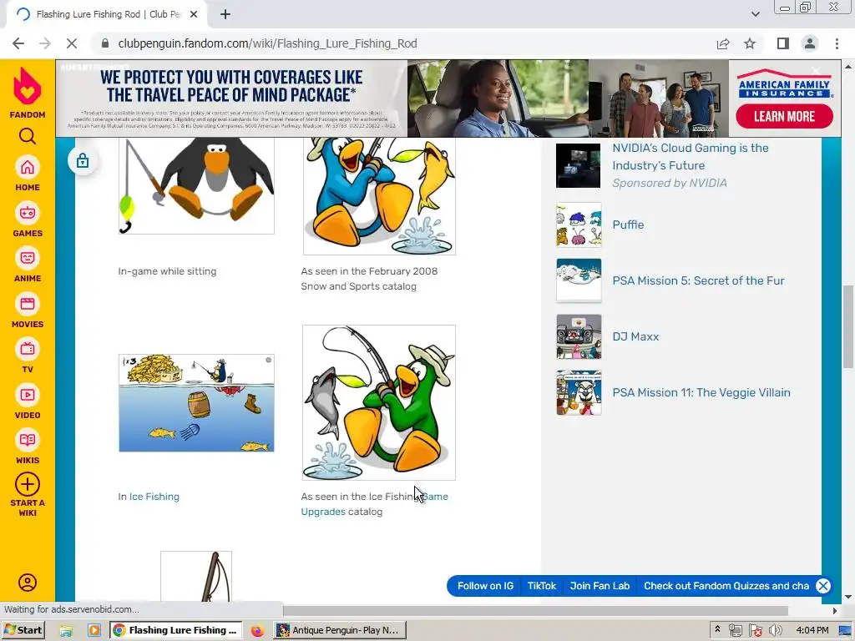Click the 4:04 PM taskbar clock

[812, 630]
